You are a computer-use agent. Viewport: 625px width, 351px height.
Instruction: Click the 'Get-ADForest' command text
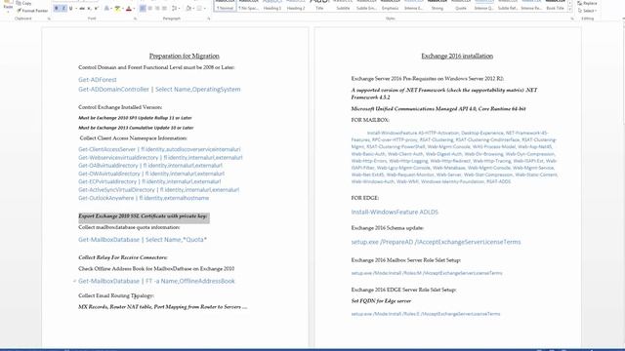[98, 80]
